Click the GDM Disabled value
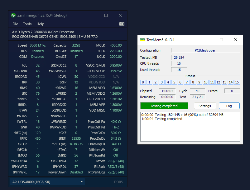This screenshot has width=250, height=190. 38,57
